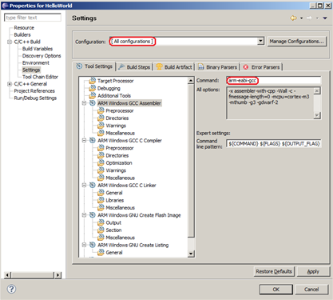Image resolution: width=333 pixels, height=300 pixels.
Task: Select Project References tree item
Action: tap(34, 91)
